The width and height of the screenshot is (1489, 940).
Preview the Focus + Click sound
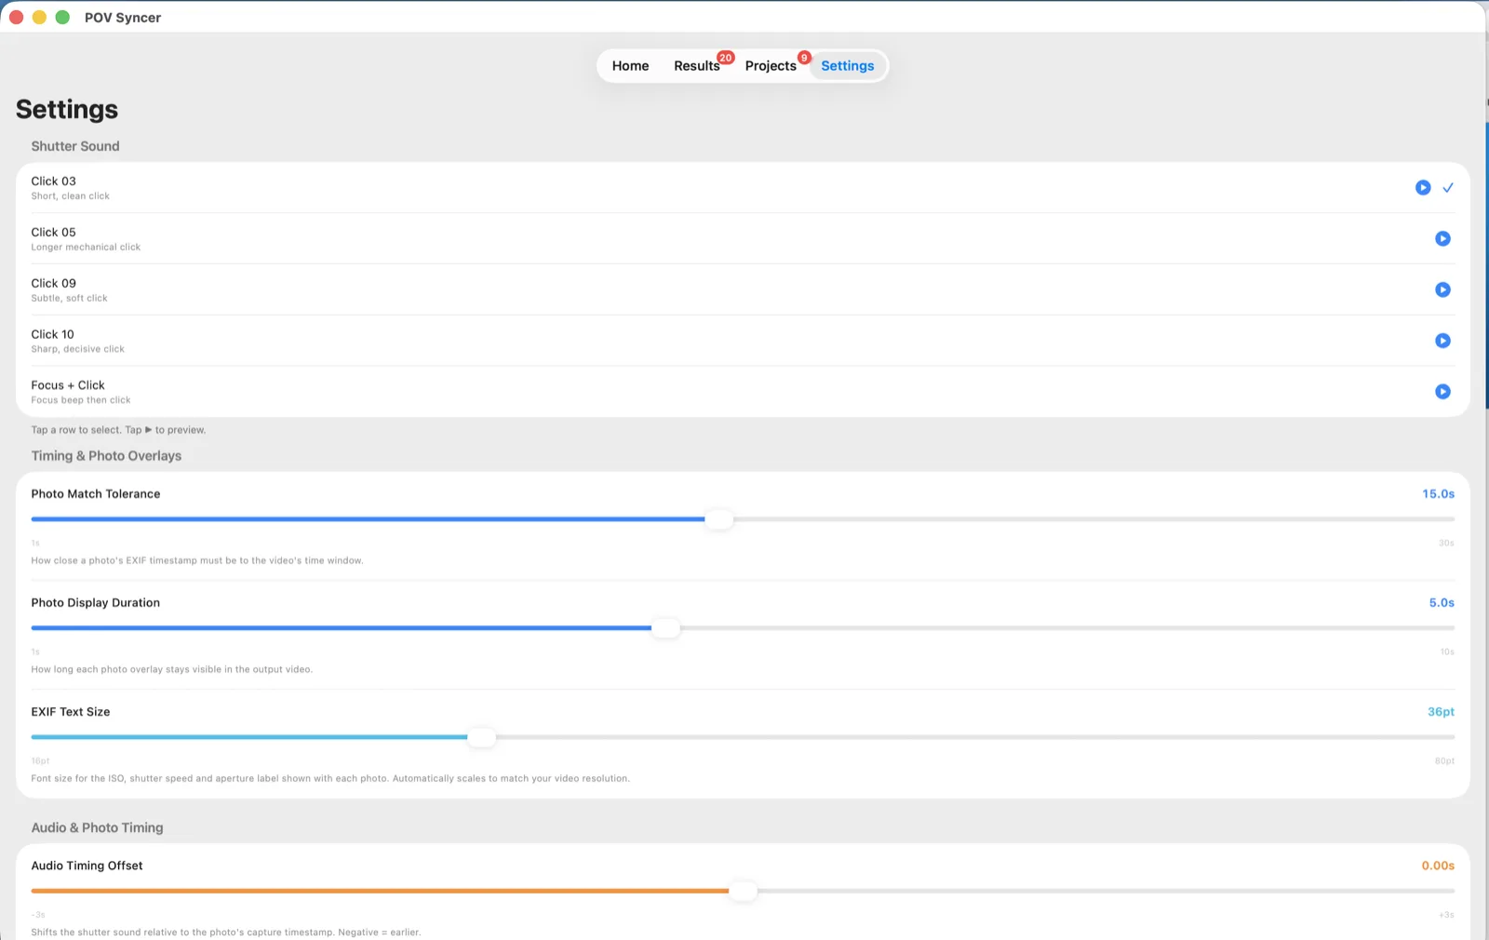pos(1442,392)
